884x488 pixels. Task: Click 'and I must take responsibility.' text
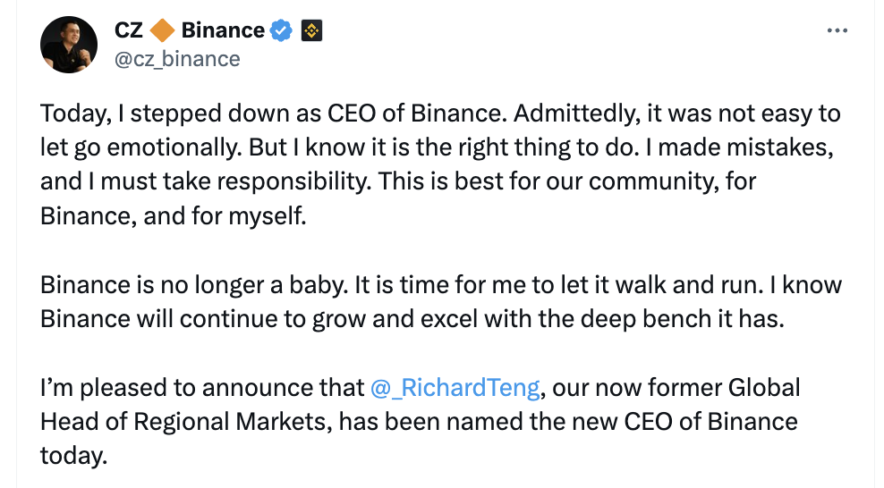pos(206,181)
